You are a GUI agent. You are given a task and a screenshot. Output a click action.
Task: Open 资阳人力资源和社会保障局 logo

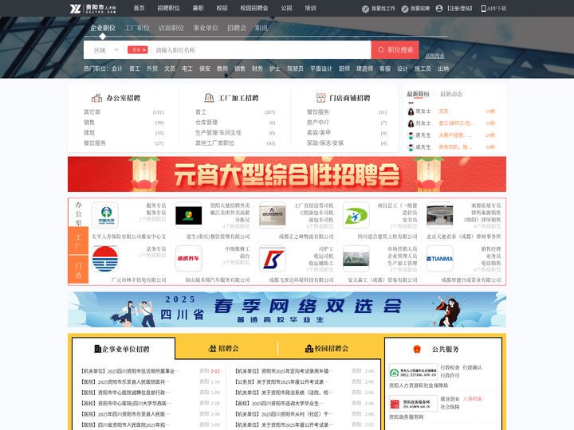[413, 372]
